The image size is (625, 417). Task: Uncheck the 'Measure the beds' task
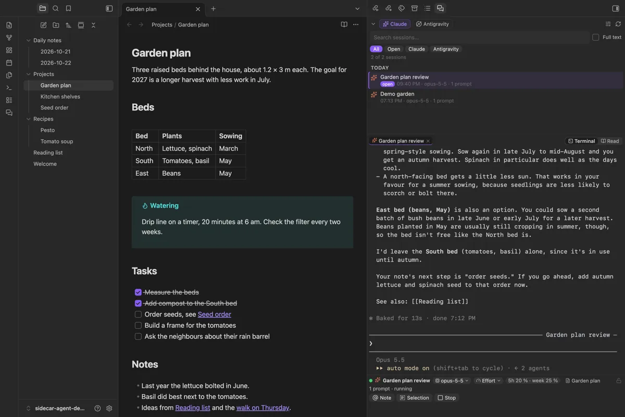(138, 292)
